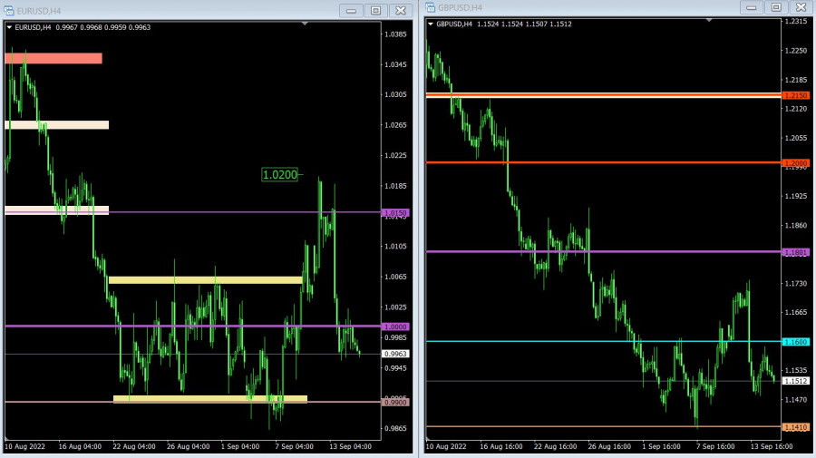Click the GBPUSD chart window icon
This screenshot has width=816, height=458.
430,7
